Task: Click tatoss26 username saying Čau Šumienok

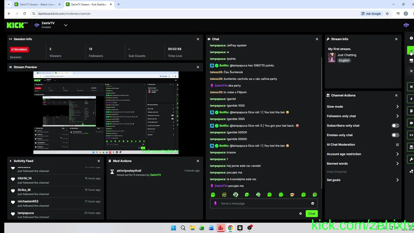Action: (216, 72)
